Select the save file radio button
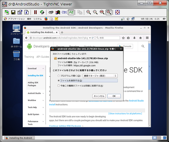Image resolution: width=169 pixels, height=142 pixels. [59, 81]
